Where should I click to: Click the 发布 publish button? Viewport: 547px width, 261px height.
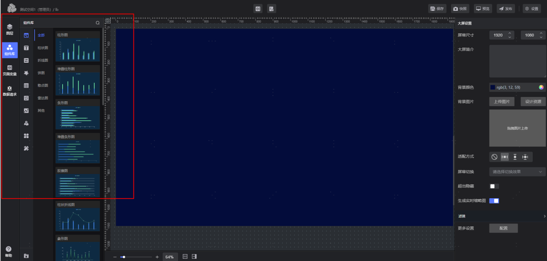pos(505,9)
